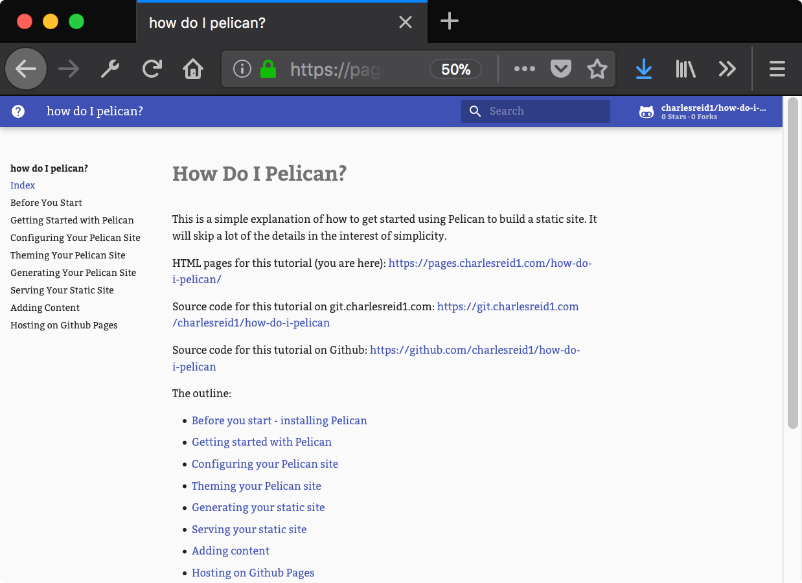Follow 'Getting started with Pelican' outline link
This screenshot has height=583, width=802.
pos(262,442)
